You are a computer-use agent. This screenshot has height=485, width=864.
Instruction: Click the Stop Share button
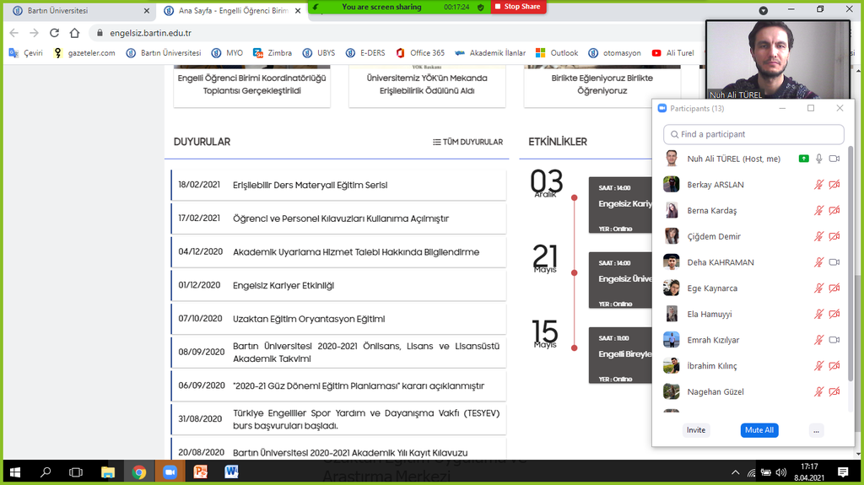point(516,7)
